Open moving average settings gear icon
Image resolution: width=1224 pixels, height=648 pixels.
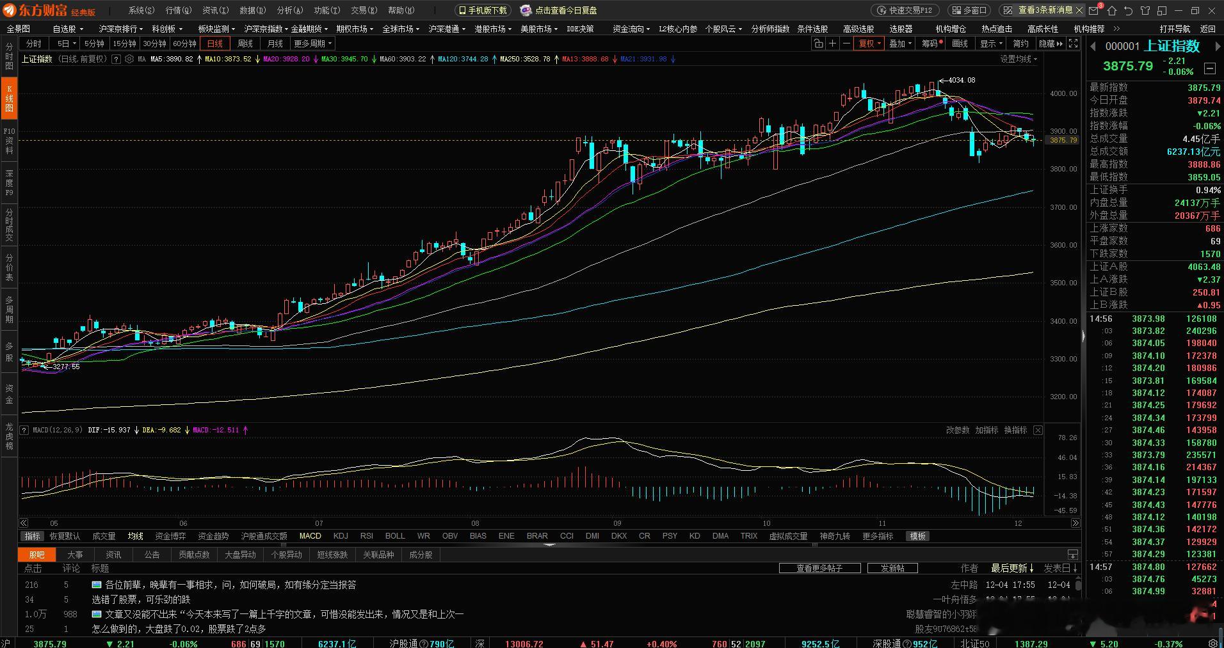[129, 59]
